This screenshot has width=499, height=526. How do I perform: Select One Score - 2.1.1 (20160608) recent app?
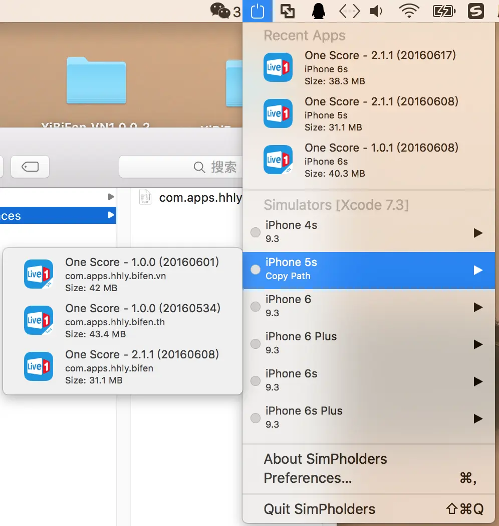click(x=369, y=113)
